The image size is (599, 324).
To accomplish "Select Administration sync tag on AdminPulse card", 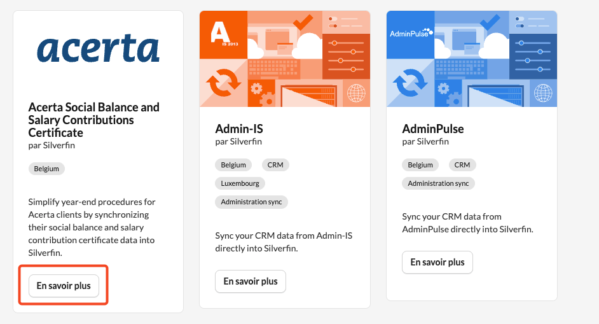I will [438, 183].
